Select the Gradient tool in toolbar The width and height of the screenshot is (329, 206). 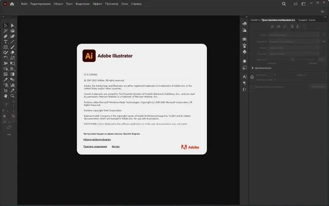pos(13,74)
